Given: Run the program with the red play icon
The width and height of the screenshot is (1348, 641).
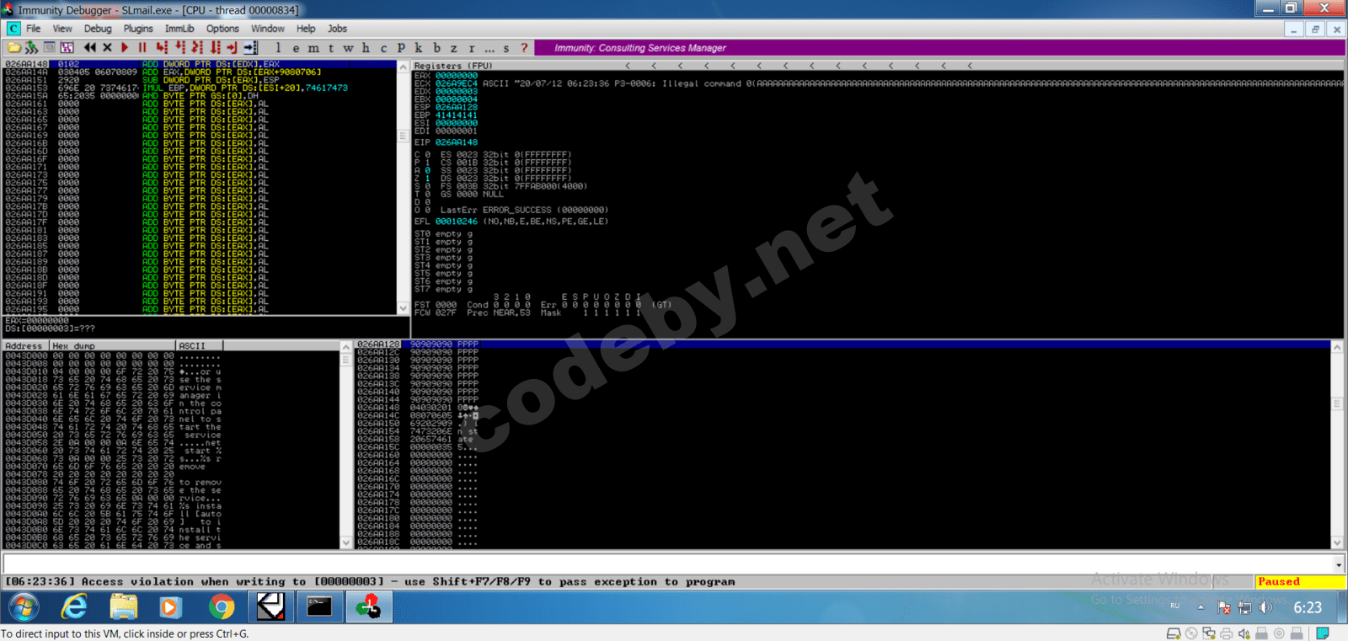Looking at the screenshot, I should pyautogui.click(x=125, y=48).
